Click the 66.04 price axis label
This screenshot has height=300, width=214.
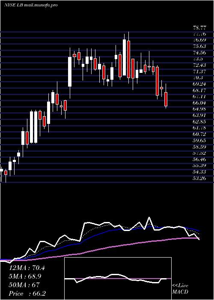point(199,103)
